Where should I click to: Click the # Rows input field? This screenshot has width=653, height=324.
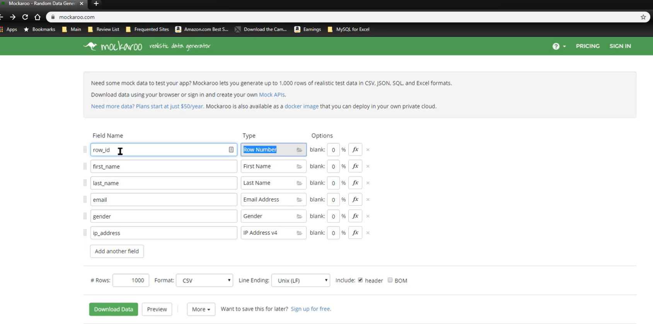click(x=131, y=280)
